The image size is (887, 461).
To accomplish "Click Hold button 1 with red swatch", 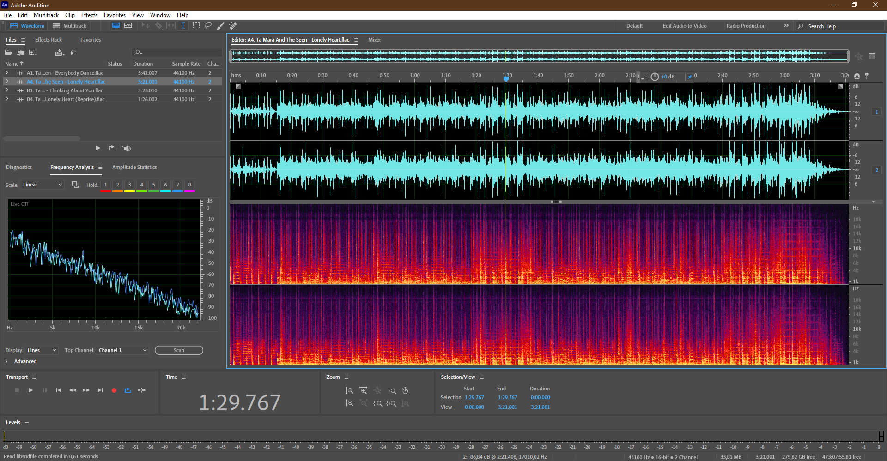I will (x=105, y=185).
